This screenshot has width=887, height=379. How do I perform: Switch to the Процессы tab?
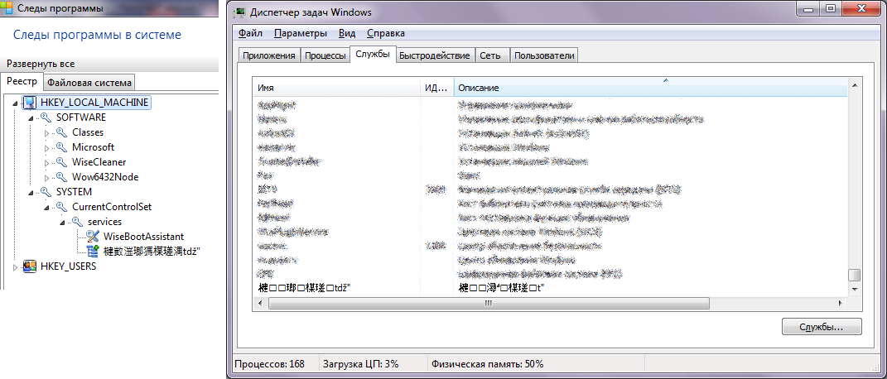pos(325,55)
